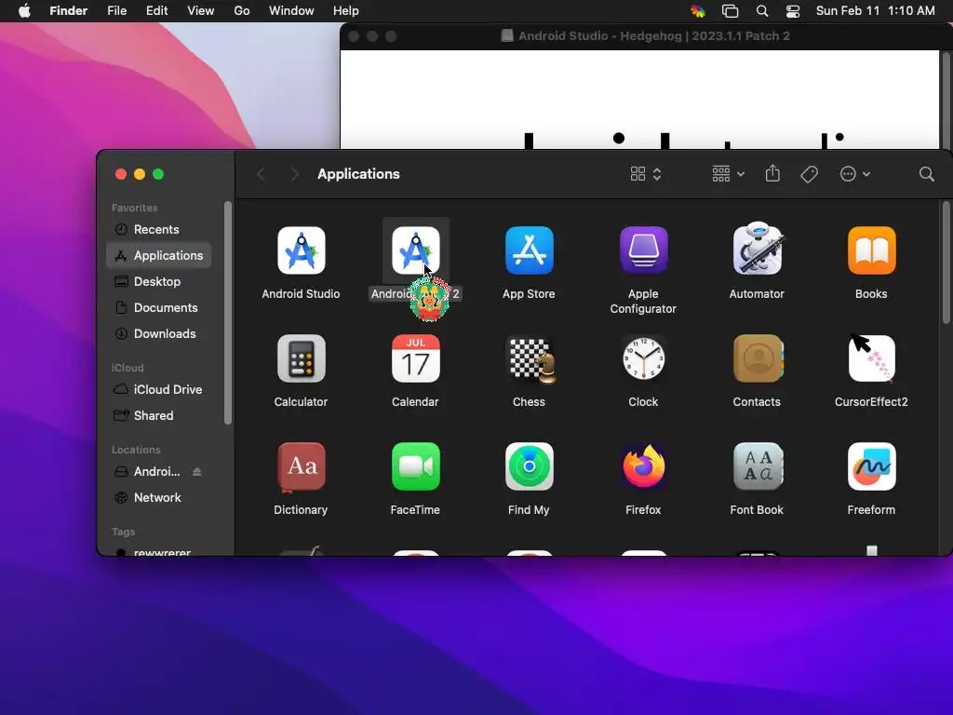Select Documents in the Finder sidebar
This screenshot has height=715, width=953.
tap(159, 307)
